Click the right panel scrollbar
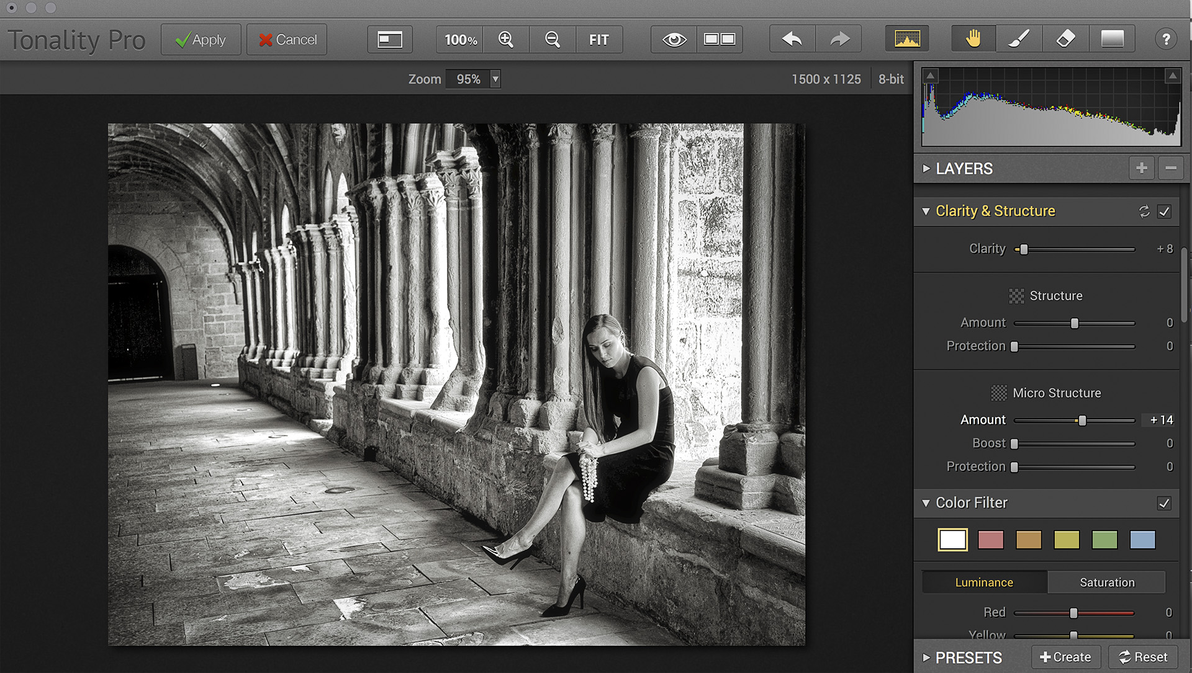The height and width of the screenshot is (673, 1192). [1185, 285]
